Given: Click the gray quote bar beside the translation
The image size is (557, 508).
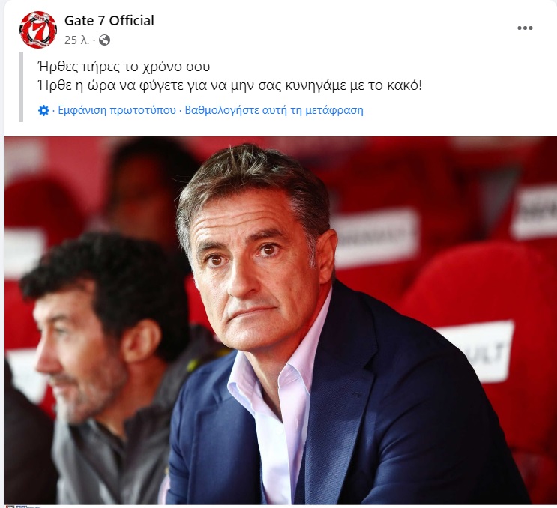Looking at the screenshot, I should coord(21,87).
